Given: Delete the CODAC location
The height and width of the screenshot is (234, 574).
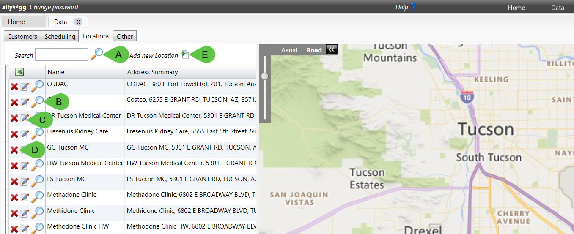Looking at the screenshot, I should coord(14,87).
